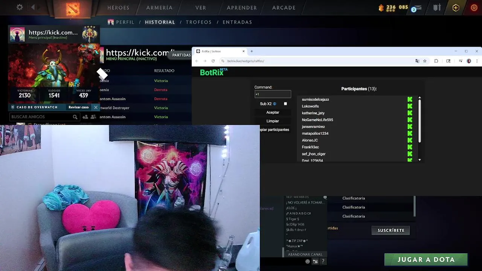
Task: Click the shards currency icon
Action: tap(381, 8)
